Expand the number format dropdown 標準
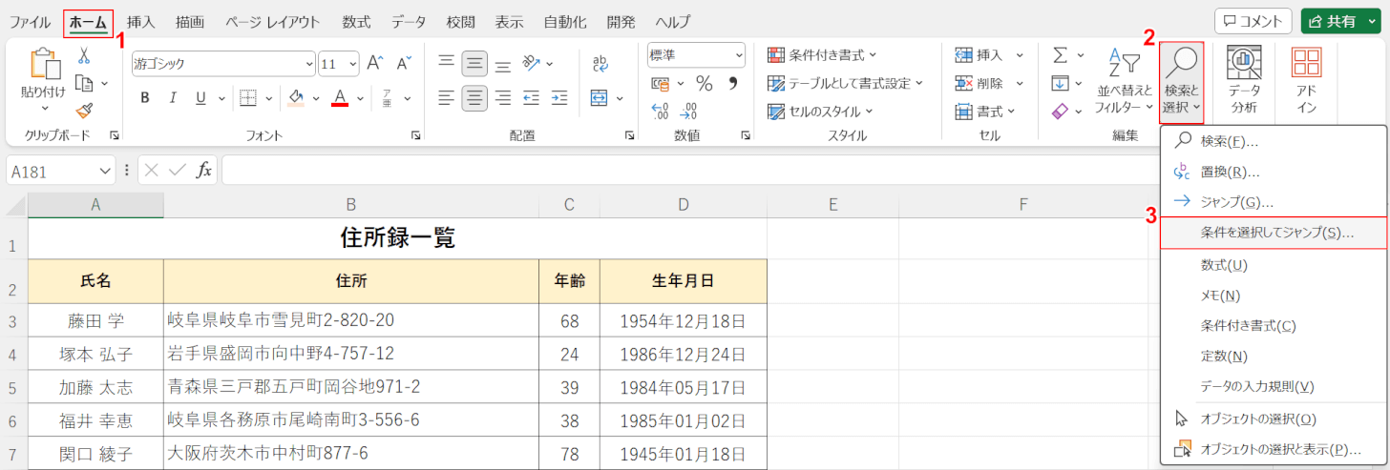The image size is (1390, 470). pyautogui.click(x=738, y=55)
